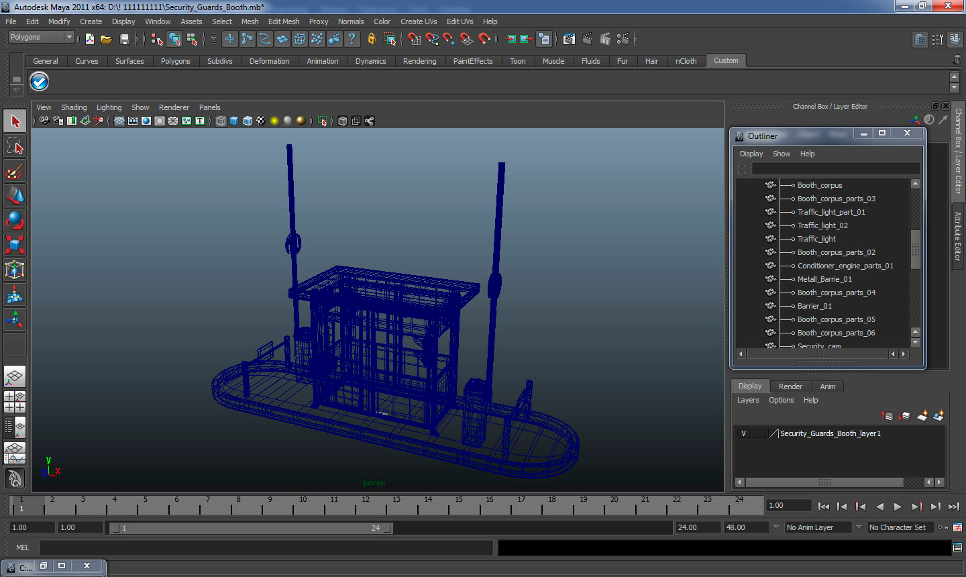Image resolution: width=966 pixels, height=577 pixels.
Task: Click the range slider bar
Action: pos(251,528)
